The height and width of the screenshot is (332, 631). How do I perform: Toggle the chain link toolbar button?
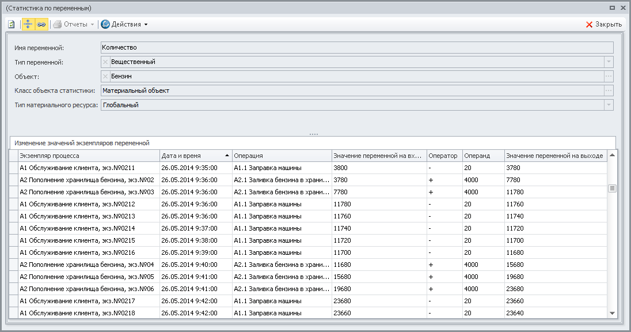pos(41,24)
